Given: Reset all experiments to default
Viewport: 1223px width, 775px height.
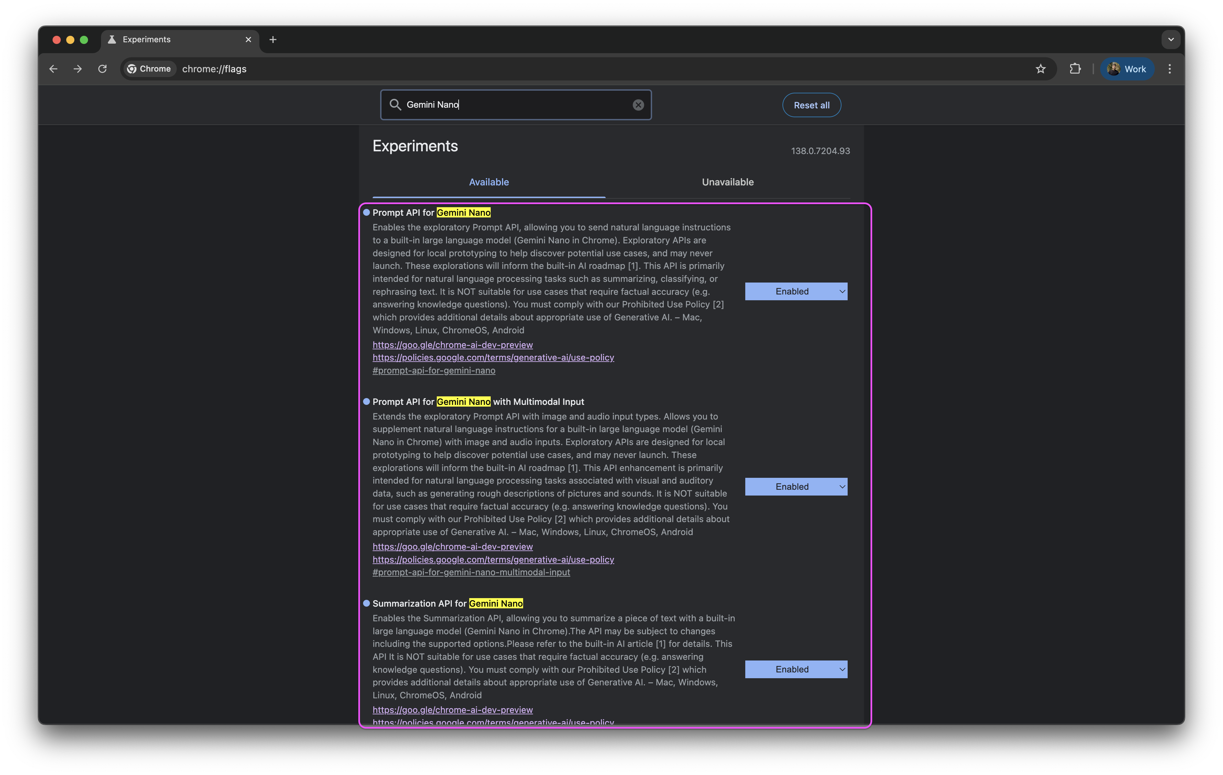Looking at the screenshot, I should click(x=811, y=105).
